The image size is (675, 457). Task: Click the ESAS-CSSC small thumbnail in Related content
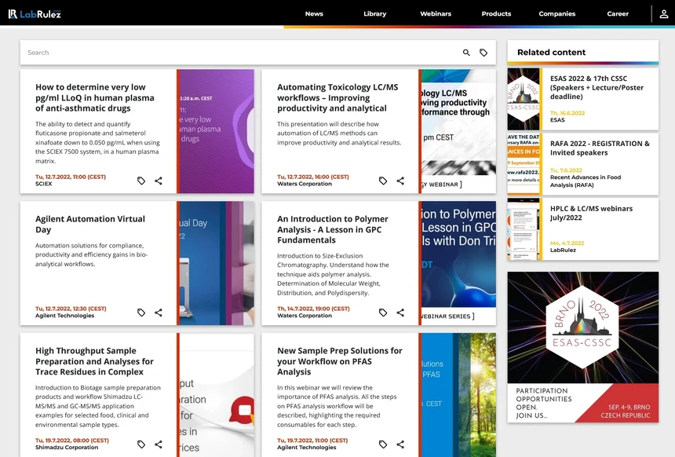523,99
